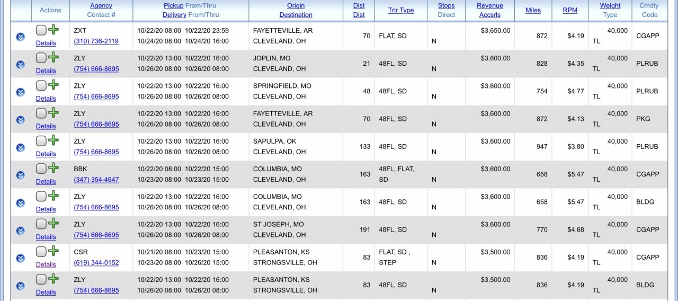
Task: Click green plus icon for ZXT Fayetteville load
Action: click(x=53, y=30)
